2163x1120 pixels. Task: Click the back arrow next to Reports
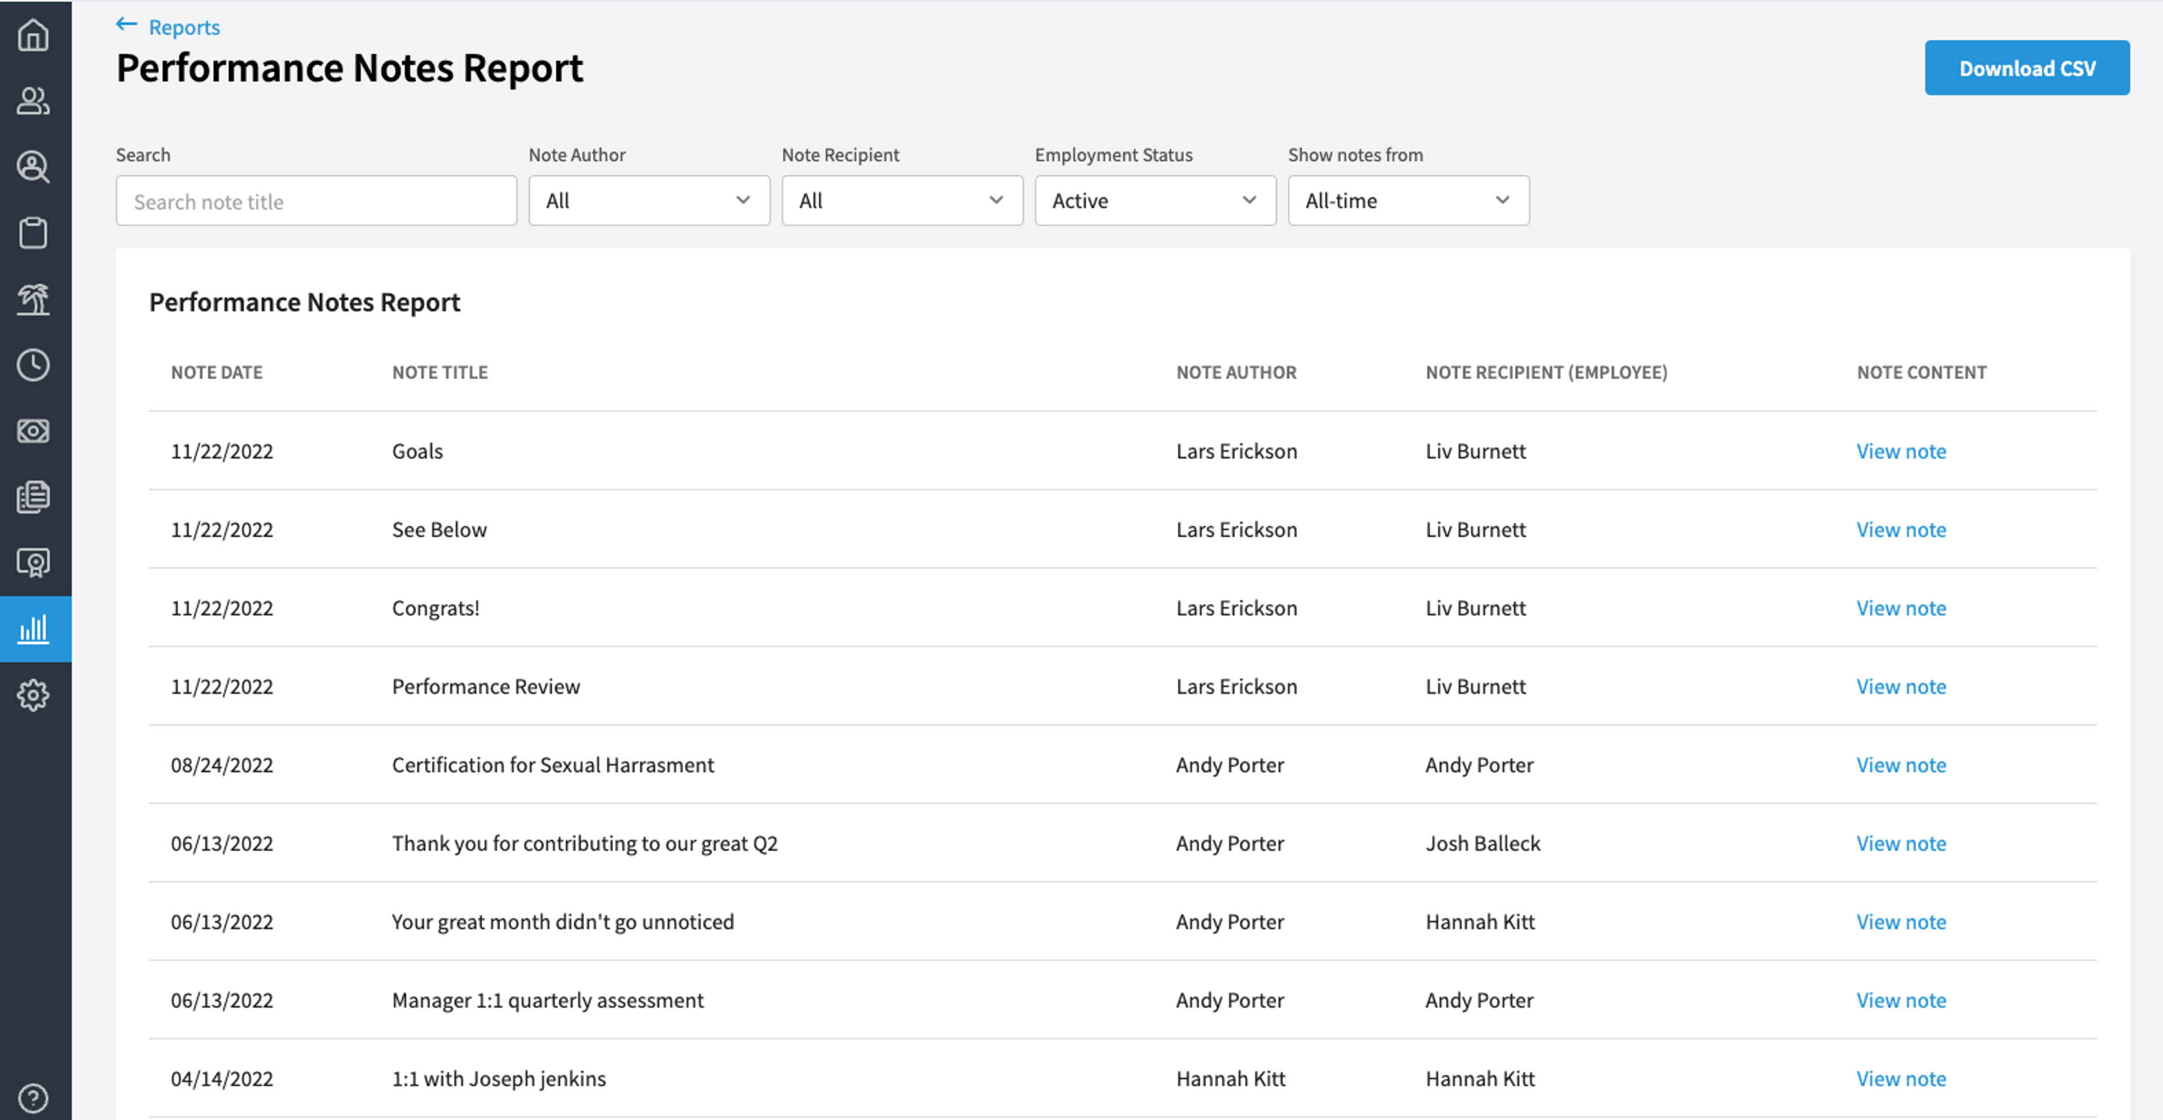(127, 24)
